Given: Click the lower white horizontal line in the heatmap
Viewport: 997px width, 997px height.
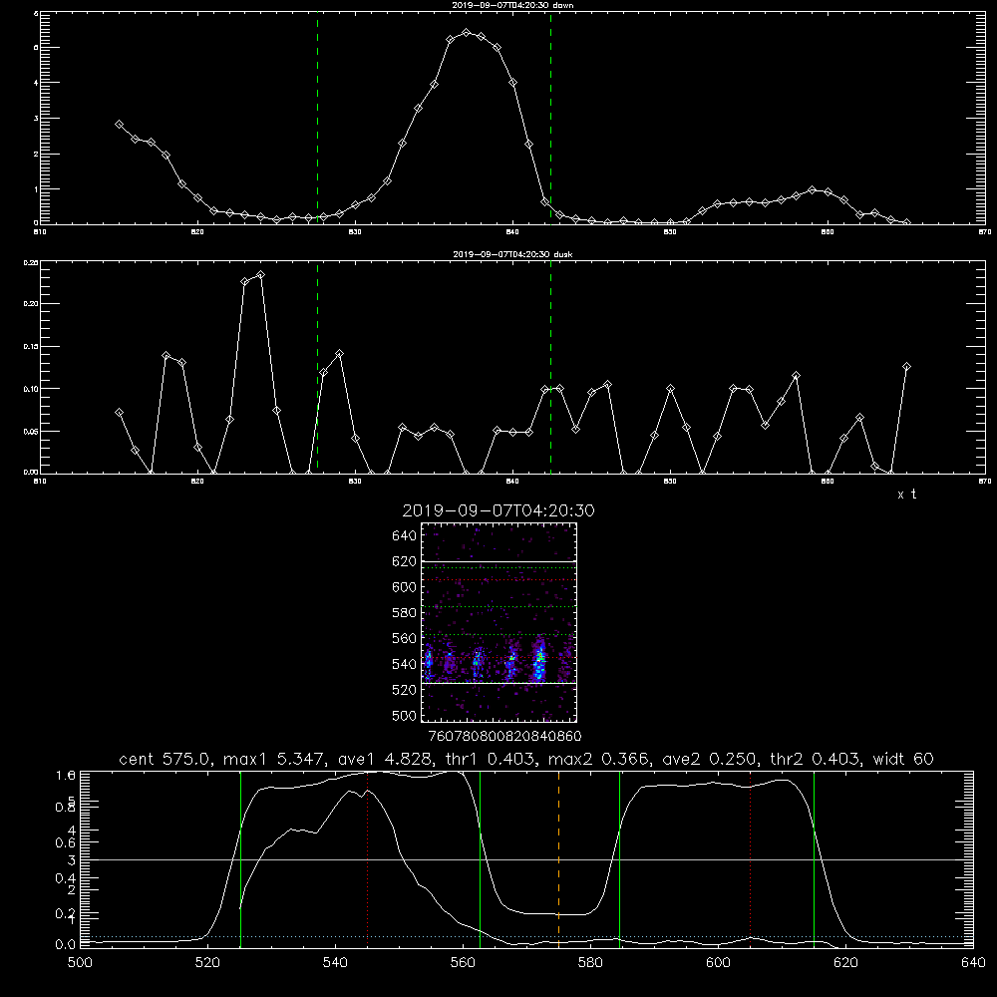Looking at the screenshot, I should coord(498,683).
